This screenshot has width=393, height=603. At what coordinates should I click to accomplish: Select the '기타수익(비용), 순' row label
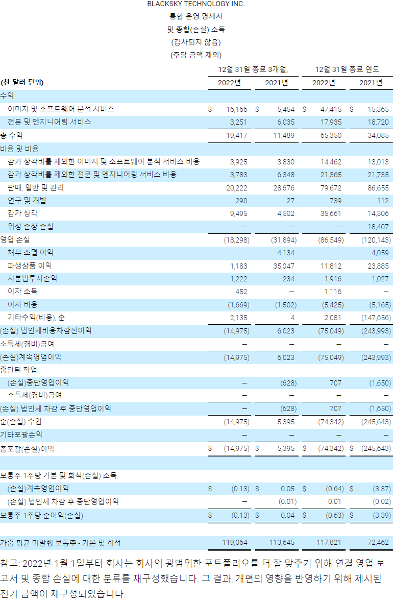[x=36, y=318]
